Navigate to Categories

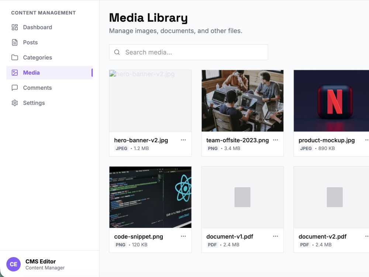49,58
